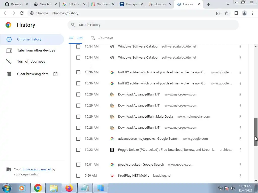Viewport: 258px width, 193px height.
Task: Close the History tab
Action: point(199,4)
